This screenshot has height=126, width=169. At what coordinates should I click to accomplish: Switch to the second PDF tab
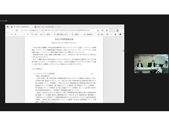point(45,27)
